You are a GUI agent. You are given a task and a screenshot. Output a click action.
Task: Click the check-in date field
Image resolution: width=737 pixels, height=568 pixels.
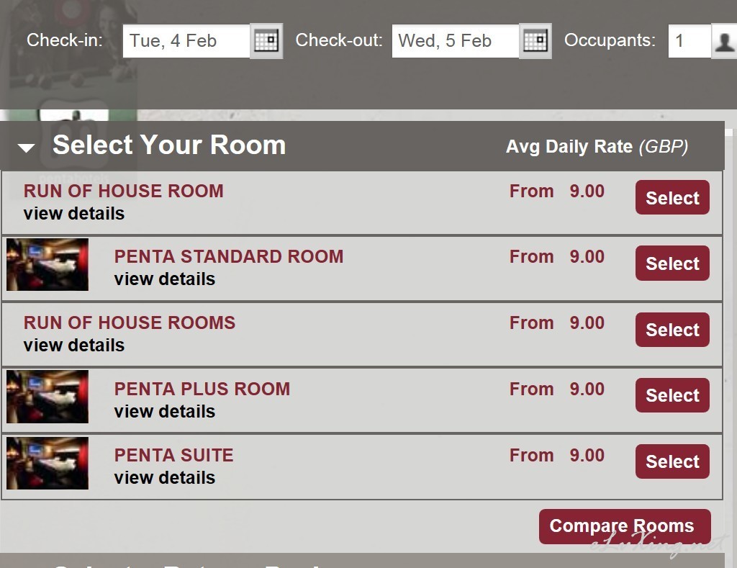186,41
